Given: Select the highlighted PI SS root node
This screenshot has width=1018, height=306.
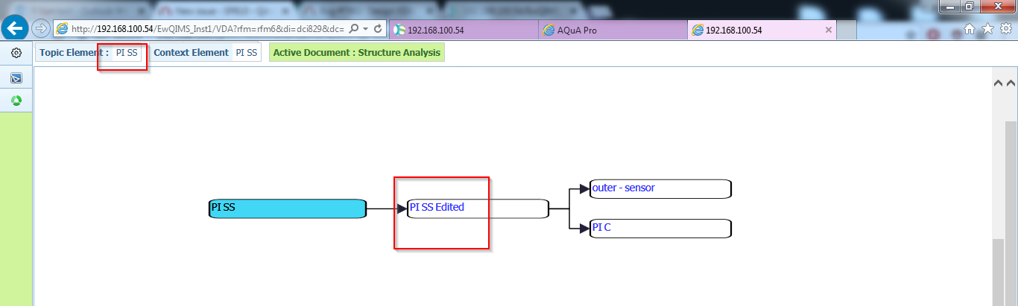Looking at the screenshot, I should (x=288, y=208).
